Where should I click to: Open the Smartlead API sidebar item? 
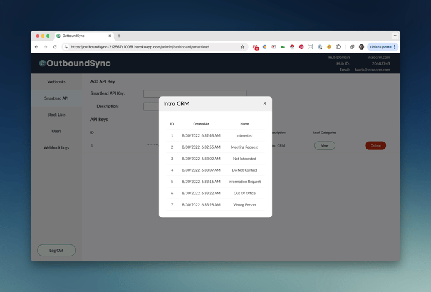pyautogui.click(x=56, y=98)
